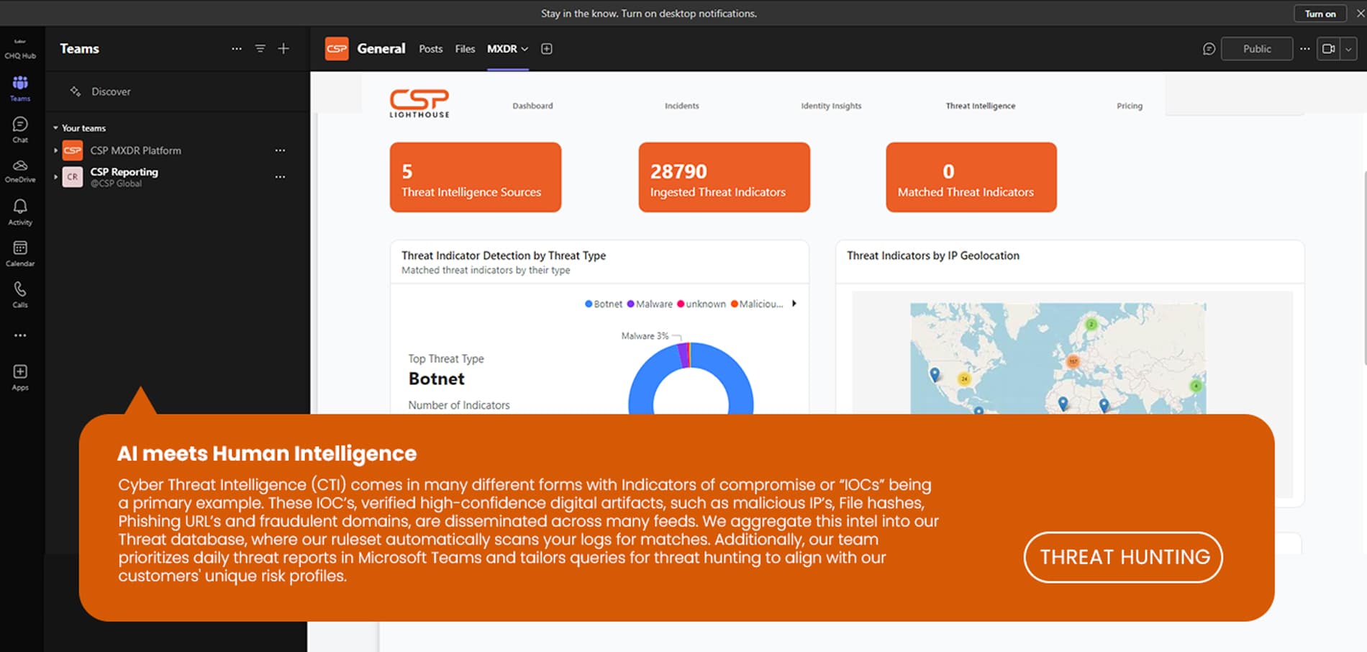Image resolution: width=1367 pixels, height=652 pixels.
Task: Click the Top Threat Type Botnet value
Action: (437, 379)
